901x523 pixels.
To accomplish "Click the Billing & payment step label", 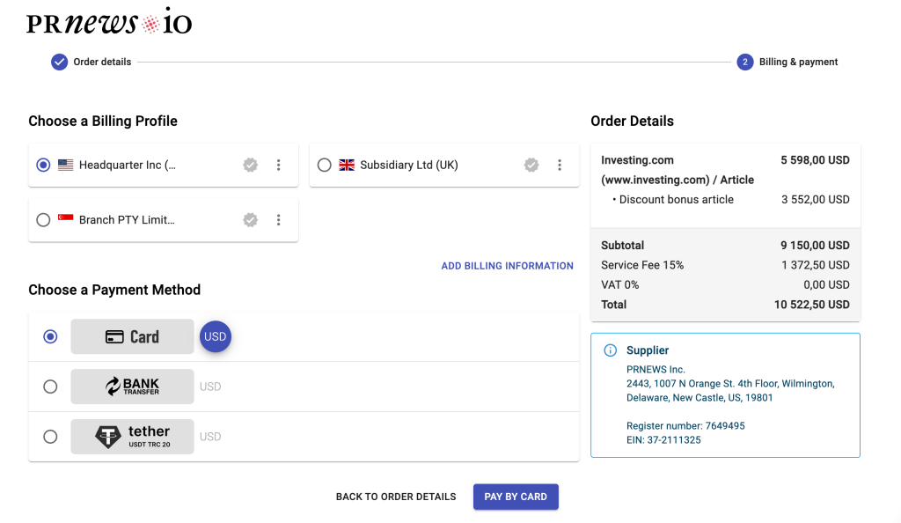I will [798, 62].
